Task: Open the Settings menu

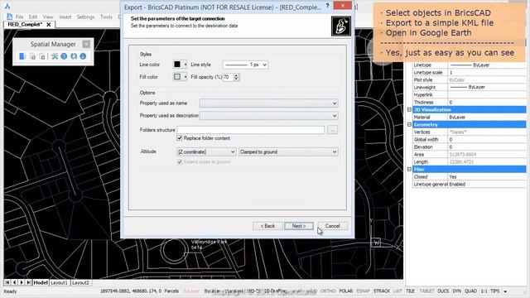Action: [85, 17]
